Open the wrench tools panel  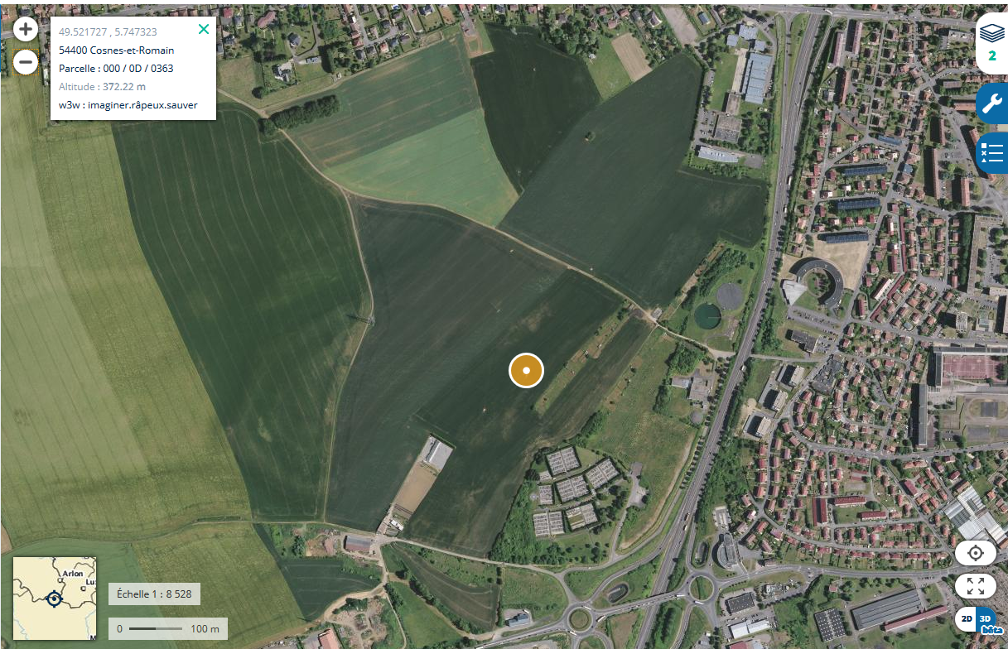[x=991, y=103]
